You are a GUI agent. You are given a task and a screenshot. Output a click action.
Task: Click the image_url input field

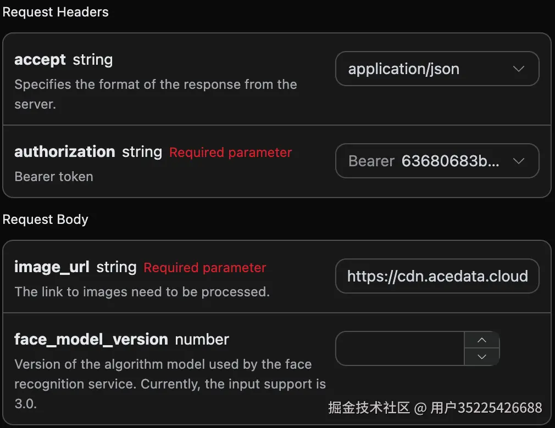[x=437, y=276]
